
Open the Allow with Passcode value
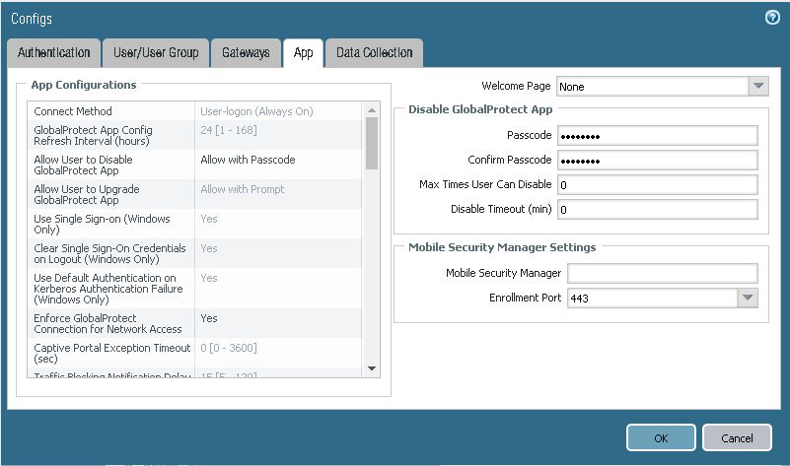point(248,160)
